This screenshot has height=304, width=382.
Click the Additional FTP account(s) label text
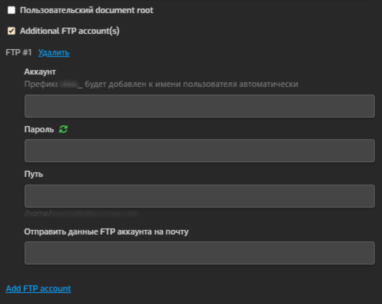pyautogui.click(x=70, y=31)
